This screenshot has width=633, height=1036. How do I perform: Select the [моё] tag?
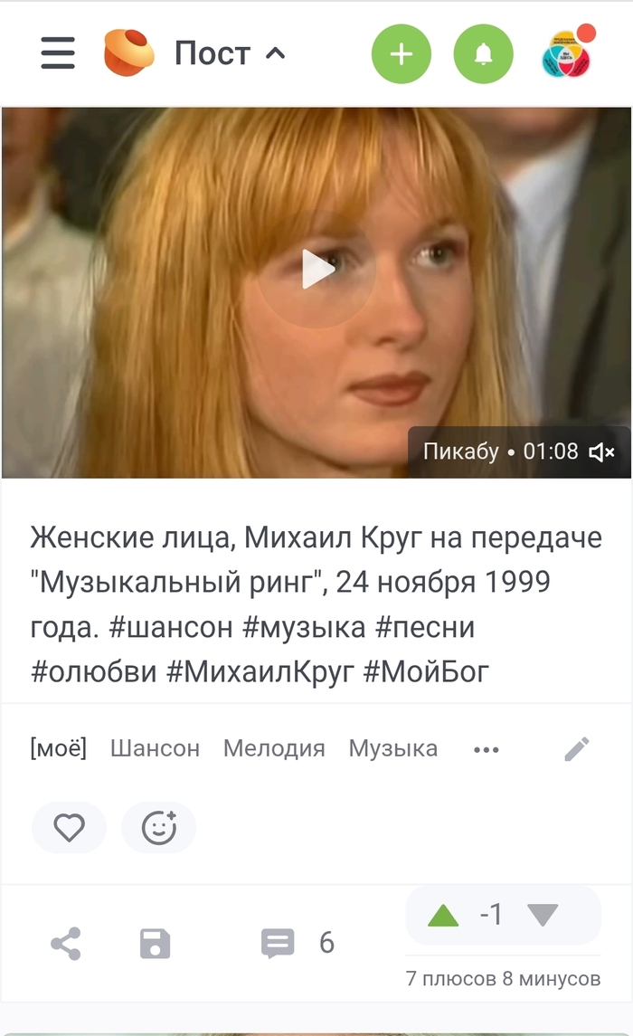pos(58,748)
